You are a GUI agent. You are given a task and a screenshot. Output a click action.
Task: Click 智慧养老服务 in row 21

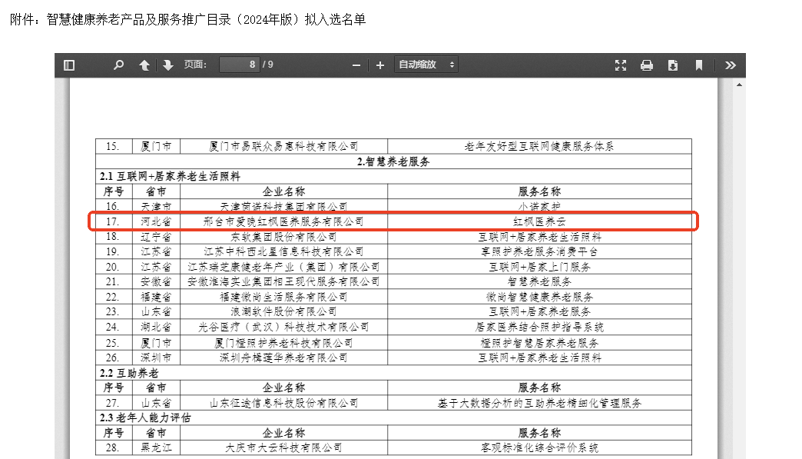click(x=539, y=281)
